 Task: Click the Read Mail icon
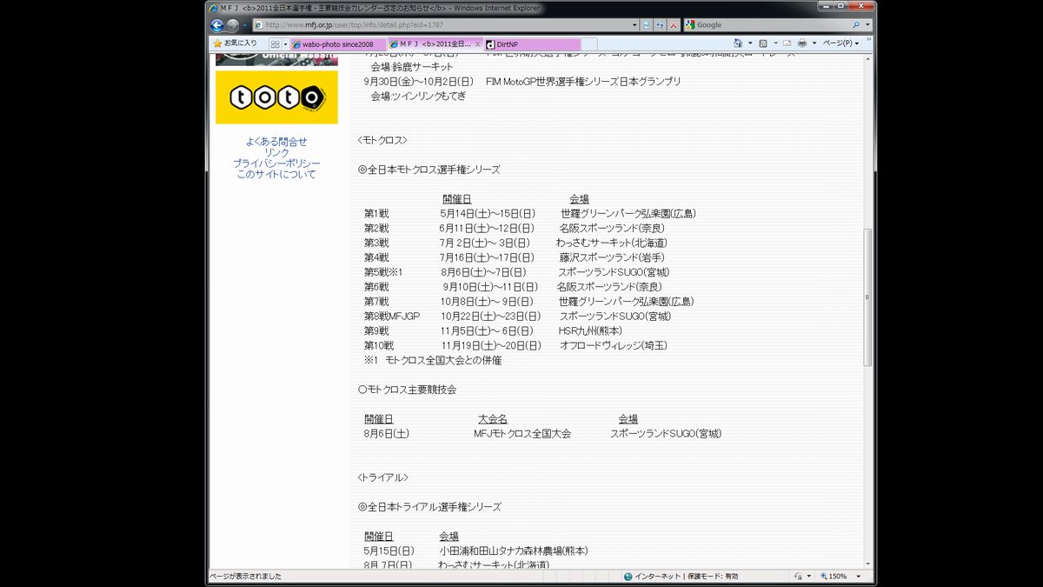(x=787, y=43)
